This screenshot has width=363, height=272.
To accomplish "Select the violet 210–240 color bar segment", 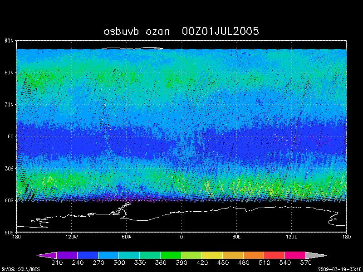I will 67,255.
